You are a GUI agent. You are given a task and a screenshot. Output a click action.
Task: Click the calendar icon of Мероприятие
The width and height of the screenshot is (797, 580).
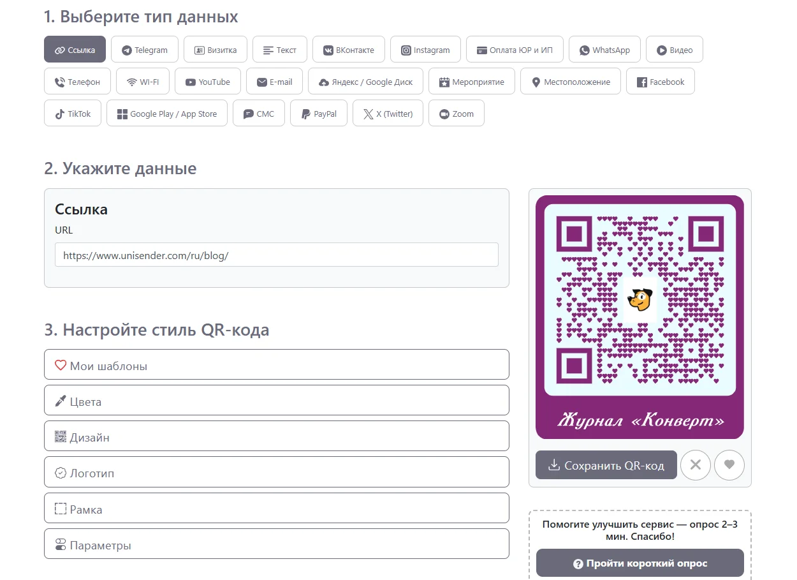[x=444, y=82]
